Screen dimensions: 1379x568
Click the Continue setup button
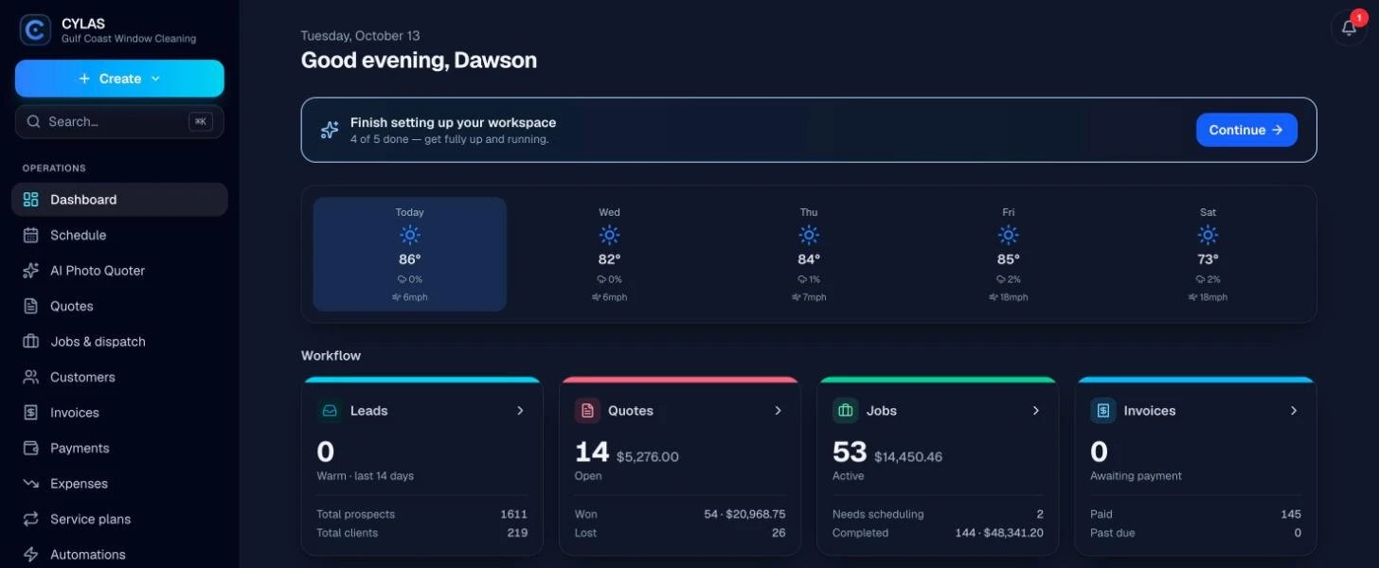1246,130
